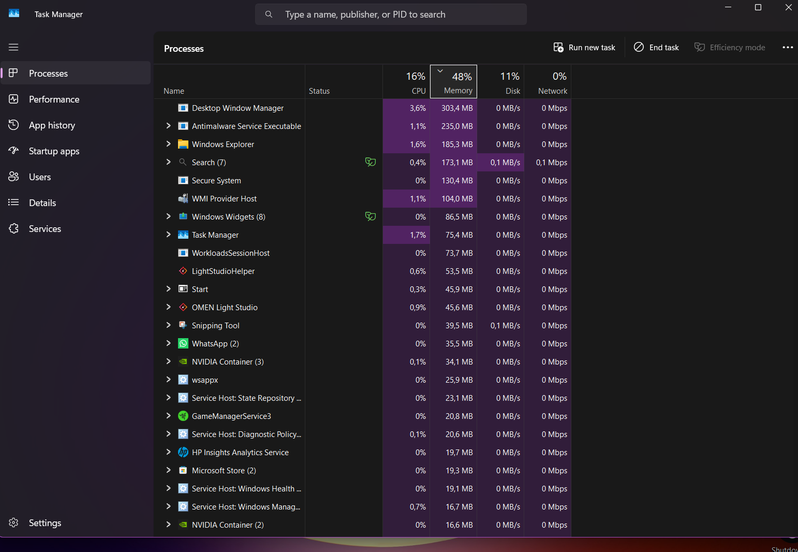
Task: Click the Microsoft Store process icon
Action: click(x=183, y=470)
